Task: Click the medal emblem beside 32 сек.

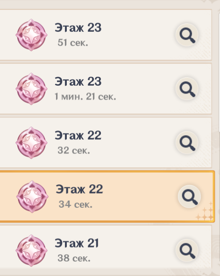Action: click(x=31, y=143)
